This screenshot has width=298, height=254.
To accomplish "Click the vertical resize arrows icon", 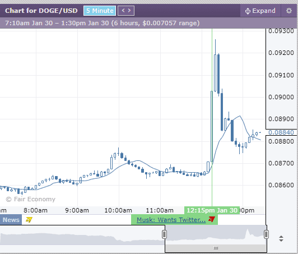I will (281, 239).
